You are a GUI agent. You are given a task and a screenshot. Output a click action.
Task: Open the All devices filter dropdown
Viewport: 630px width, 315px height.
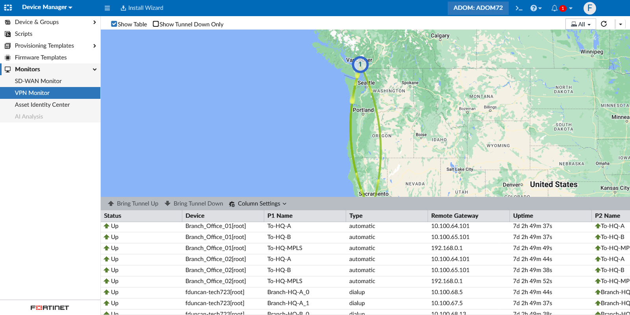[x=581, y=24]
